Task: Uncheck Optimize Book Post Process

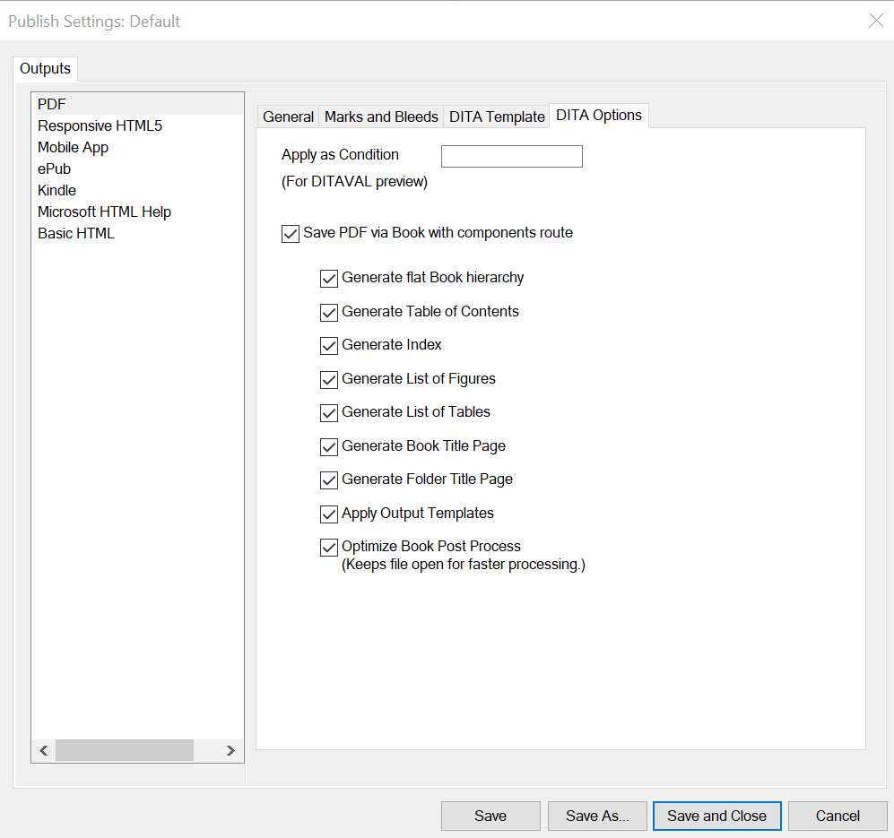Action: [x=329, y=548]
